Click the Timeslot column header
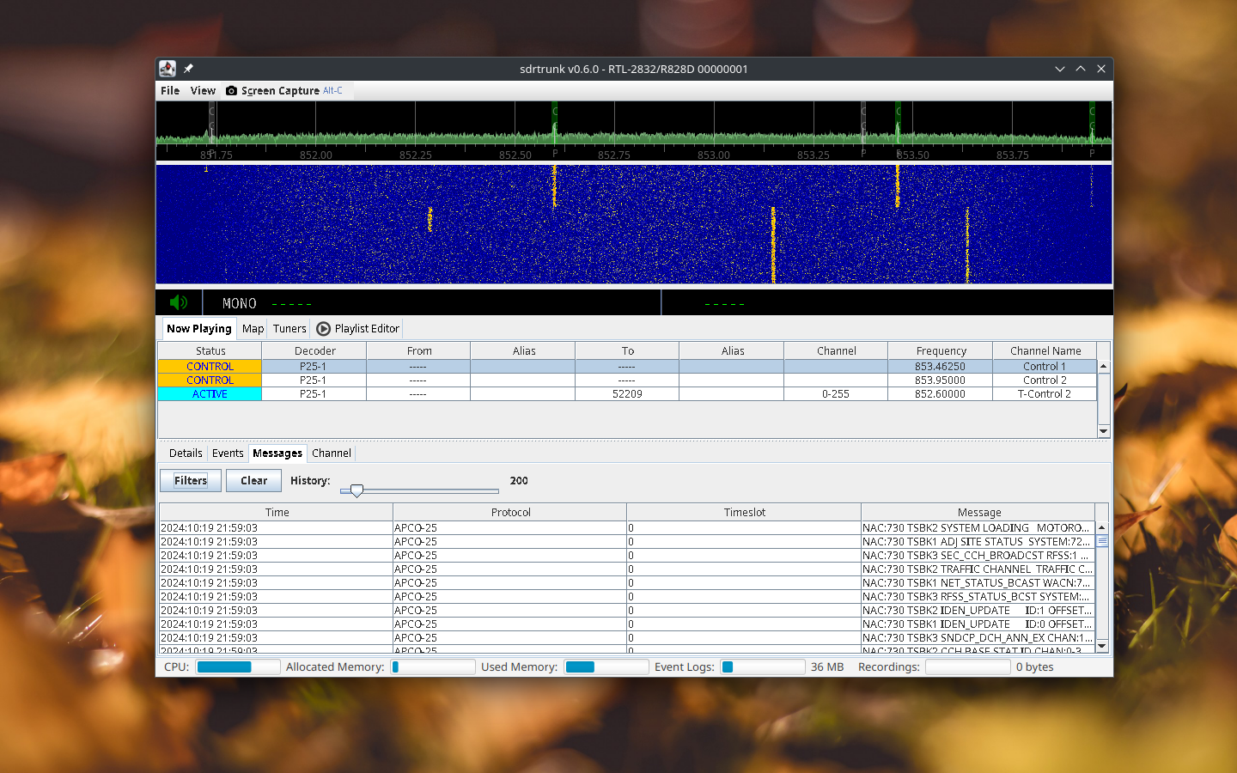The width and height of the screenshot is (1237, 773). click(744, 512)
